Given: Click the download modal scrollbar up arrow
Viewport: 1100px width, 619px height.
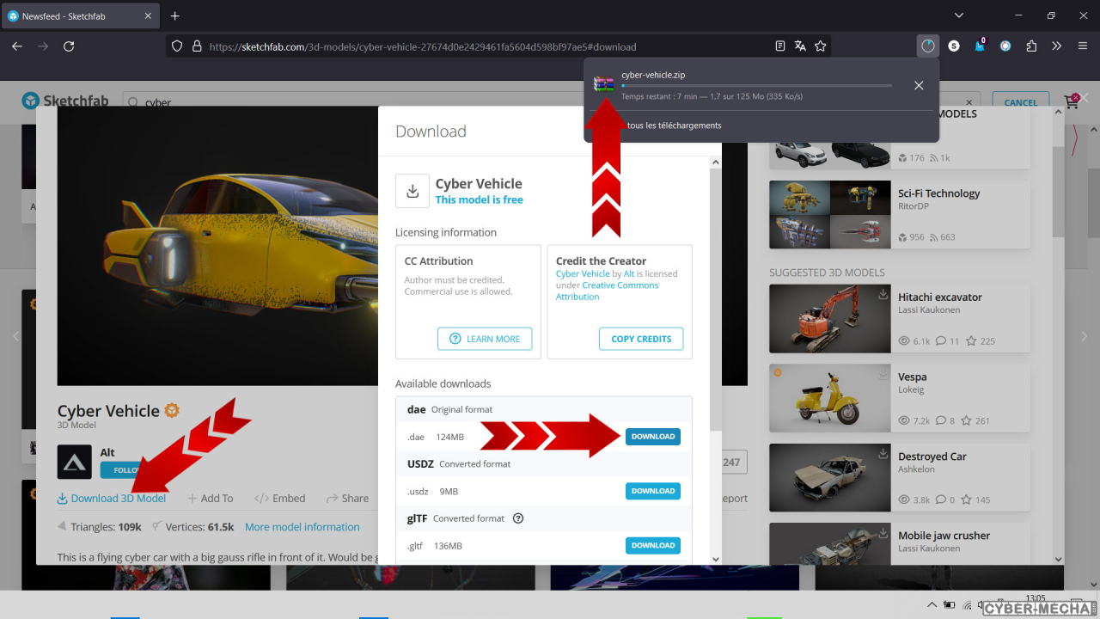Looking at the screenshot, I should [x=716, y=162].
